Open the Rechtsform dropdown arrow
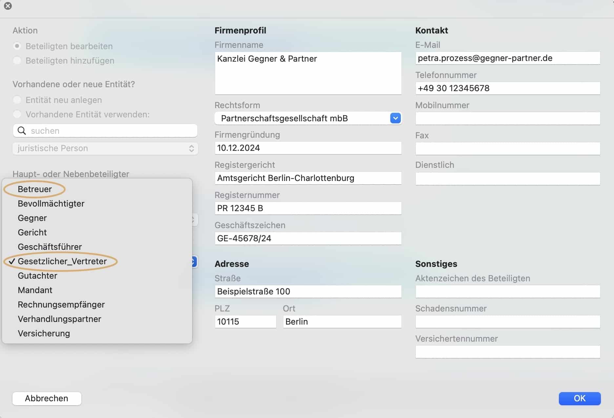Viewport: 614px width, 418px height. (395, 118)
